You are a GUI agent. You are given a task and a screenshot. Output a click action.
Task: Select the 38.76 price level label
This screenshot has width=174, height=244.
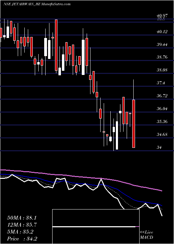(x=163, y=57)
